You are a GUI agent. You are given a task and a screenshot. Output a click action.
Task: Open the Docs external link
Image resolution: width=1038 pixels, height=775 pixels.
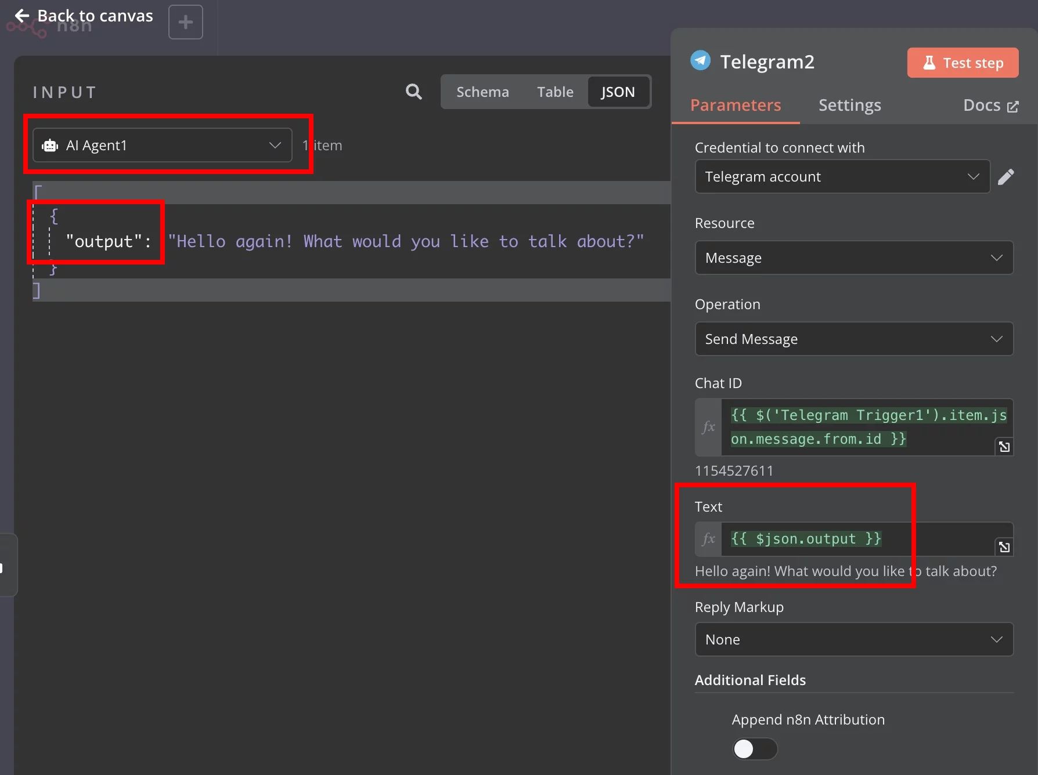[x=990, y=105]
